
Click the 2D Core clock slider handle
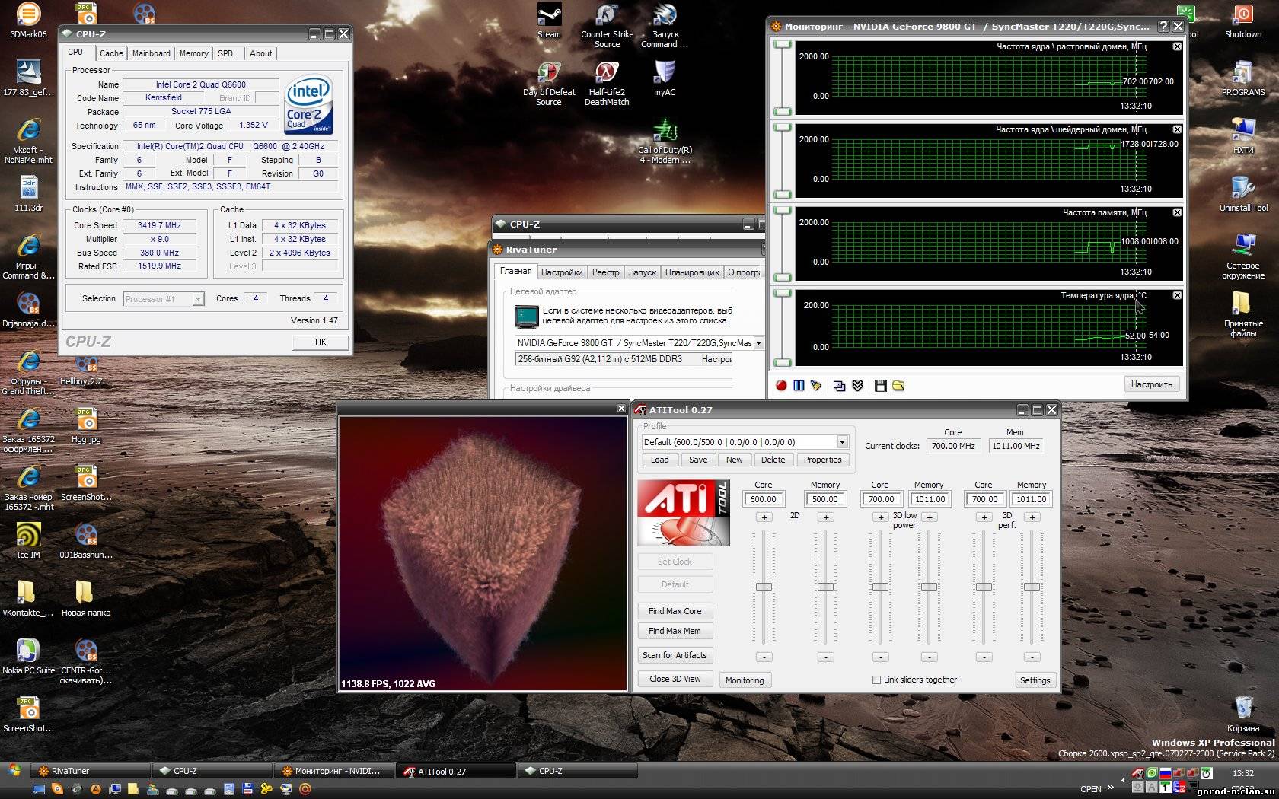click(x=764, y=587)
